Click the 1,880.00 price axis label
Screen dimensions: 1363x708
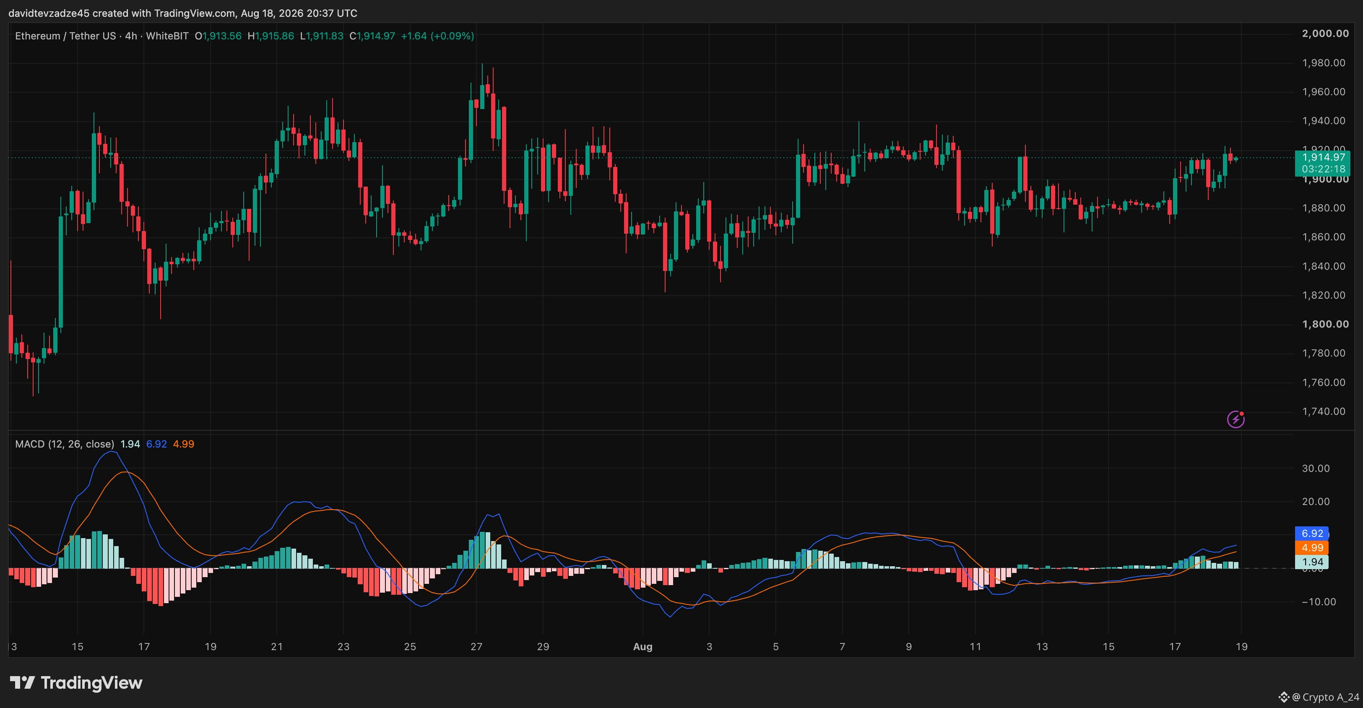tap(1323, 208)
